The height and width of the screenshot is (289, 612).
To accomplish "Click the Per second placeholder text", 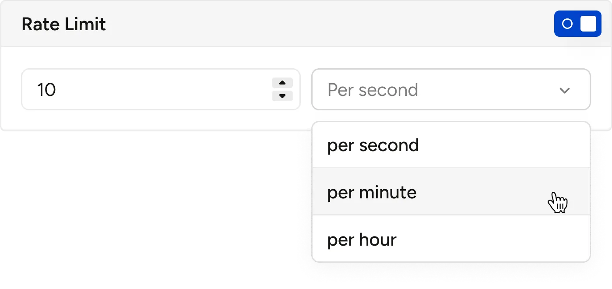I will 373,90.
